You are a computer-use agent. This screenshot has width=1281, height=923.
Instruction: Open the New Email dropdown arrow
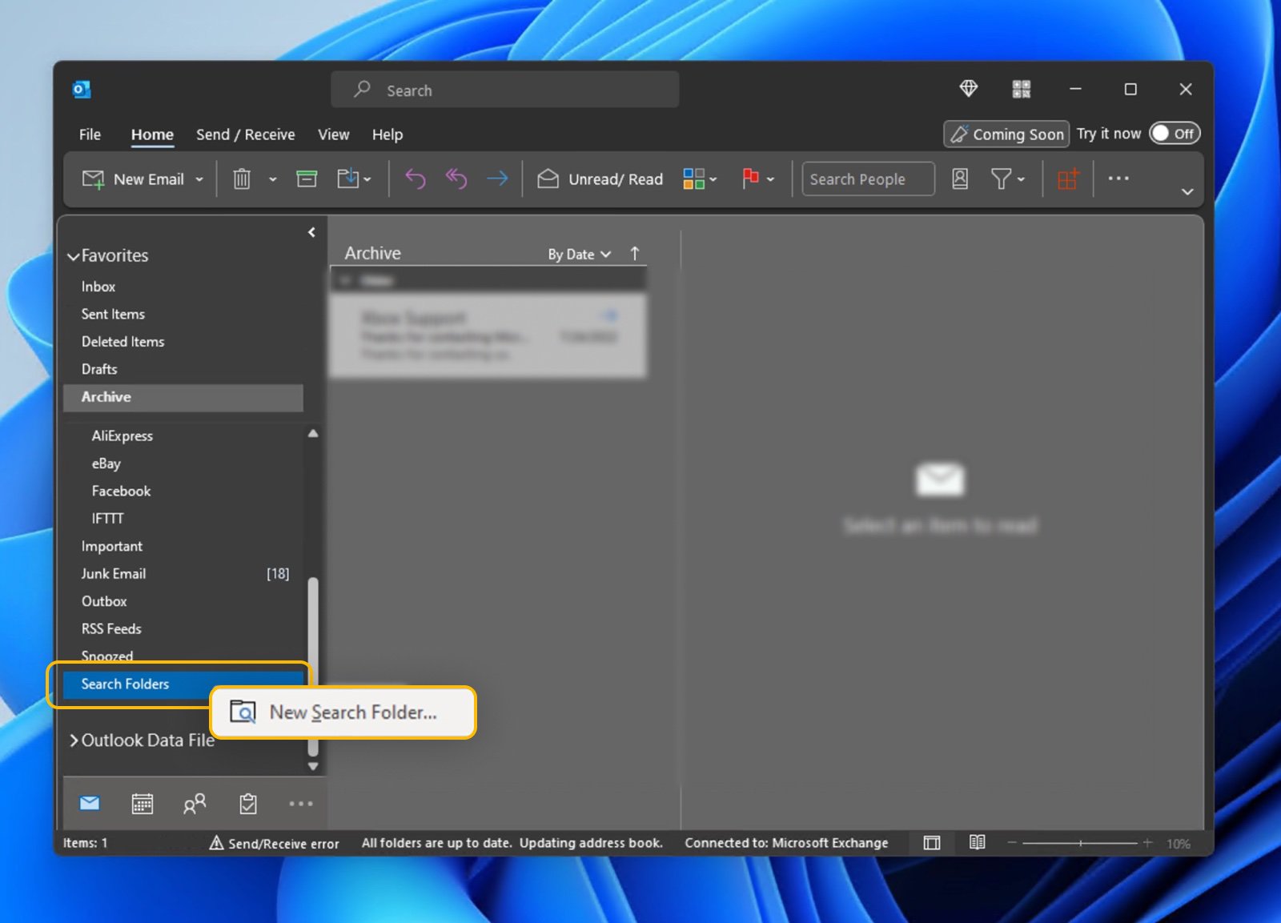coord(199,179)
